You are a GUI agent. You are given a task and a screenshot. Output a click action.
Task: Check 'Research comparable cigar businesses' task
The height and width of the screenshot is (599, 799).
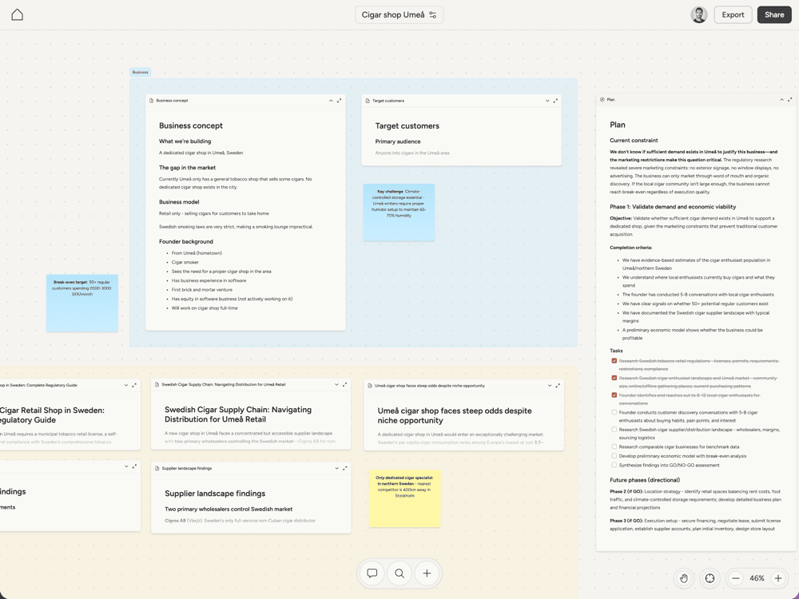pos(614,446)
